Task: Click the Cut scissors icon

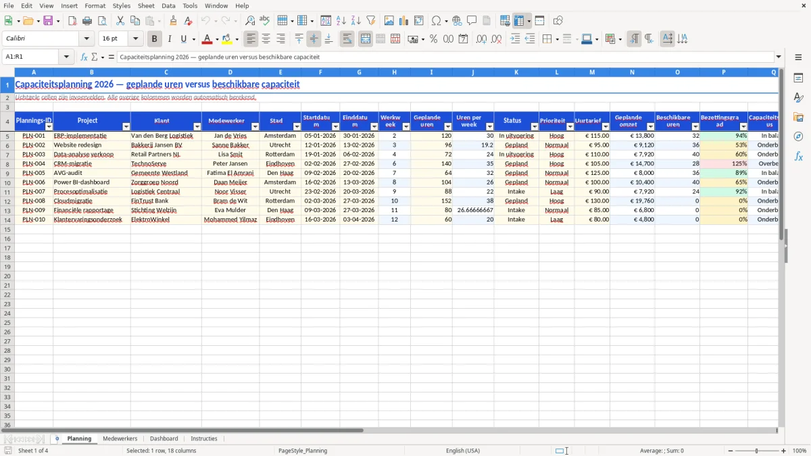Action: click(120, 21)
